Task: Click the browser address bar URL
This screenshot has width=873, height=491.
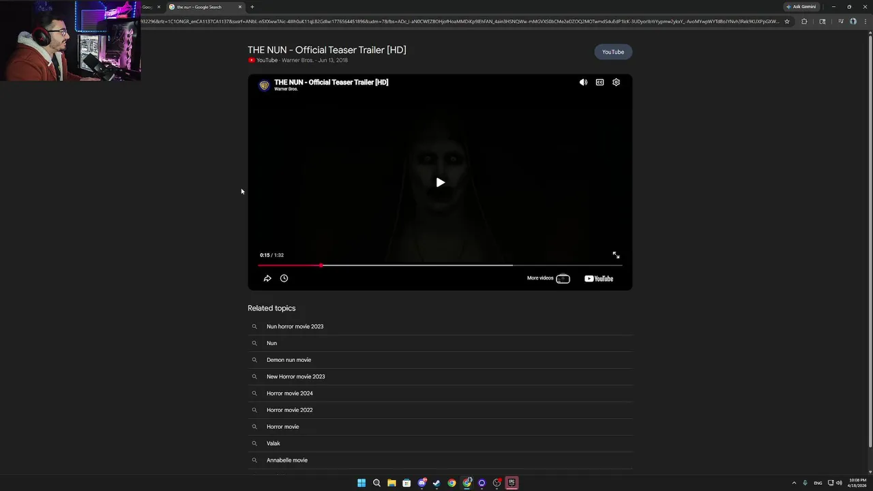Action: coord(460,21)
